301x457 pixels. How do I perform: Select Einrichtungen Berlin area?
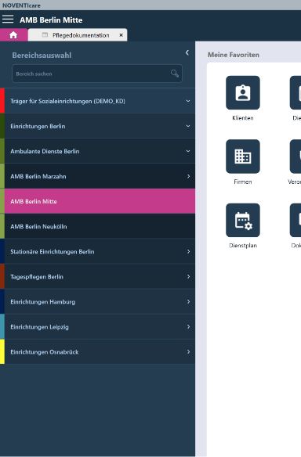(97, 126)
